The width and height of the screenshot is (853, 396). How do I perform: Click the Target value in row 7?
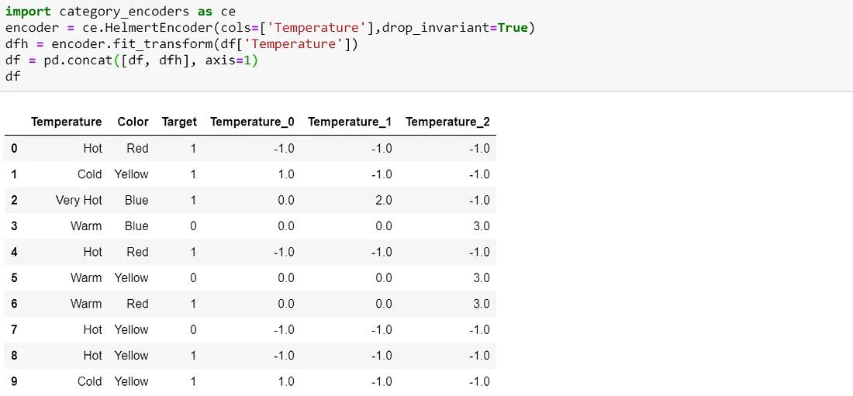193,329
